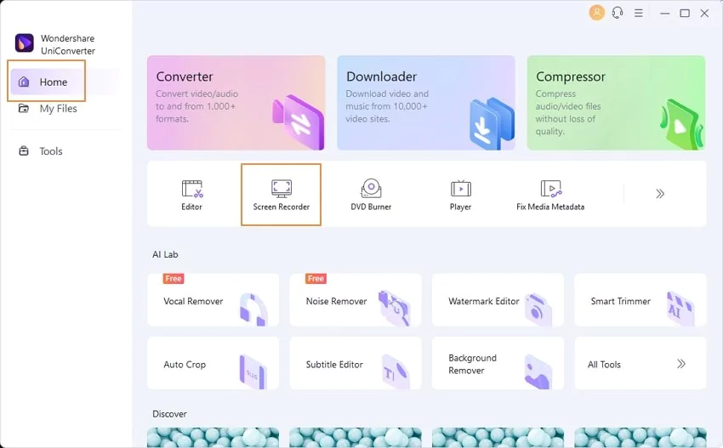Image resolution: width=723 pixels, height=448 pixels.
Task: Click the Tools toolbox icon
Action: tap(24, 151)
